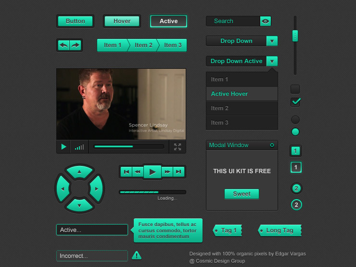Viewport: 356px width, 267px height.
Task: Click the outlined round badge numbered 2
Action: coord(296,205)
